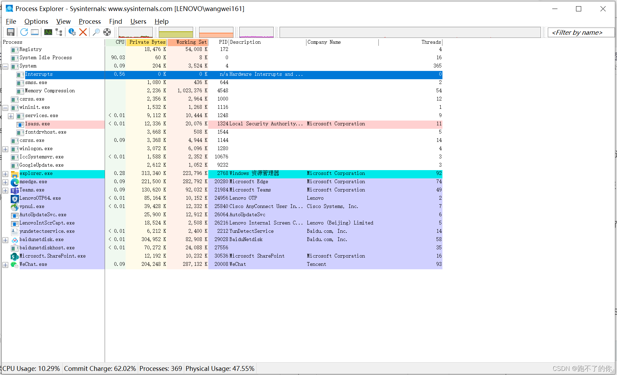Screen dimensions: 617x375
Task: Sort by the Process column header
Action: click(x=53, y=42)
